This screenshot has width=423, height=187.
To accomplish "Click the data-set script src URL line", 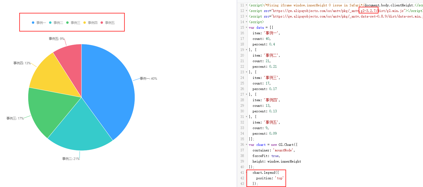I will pos(336,16).
